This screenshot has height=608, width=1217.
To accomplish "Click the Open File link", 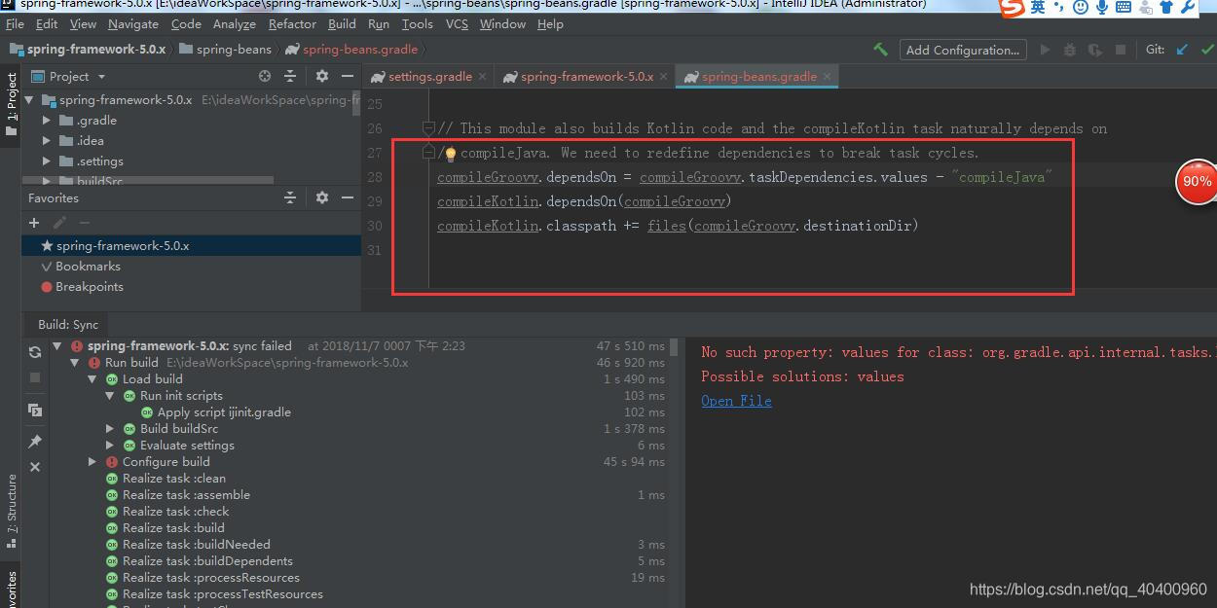I will (x=736, y=401).
